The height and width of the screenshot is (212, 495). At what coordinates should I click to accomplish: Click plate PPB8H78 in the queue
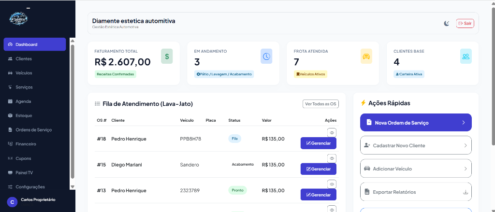point(190,139)
